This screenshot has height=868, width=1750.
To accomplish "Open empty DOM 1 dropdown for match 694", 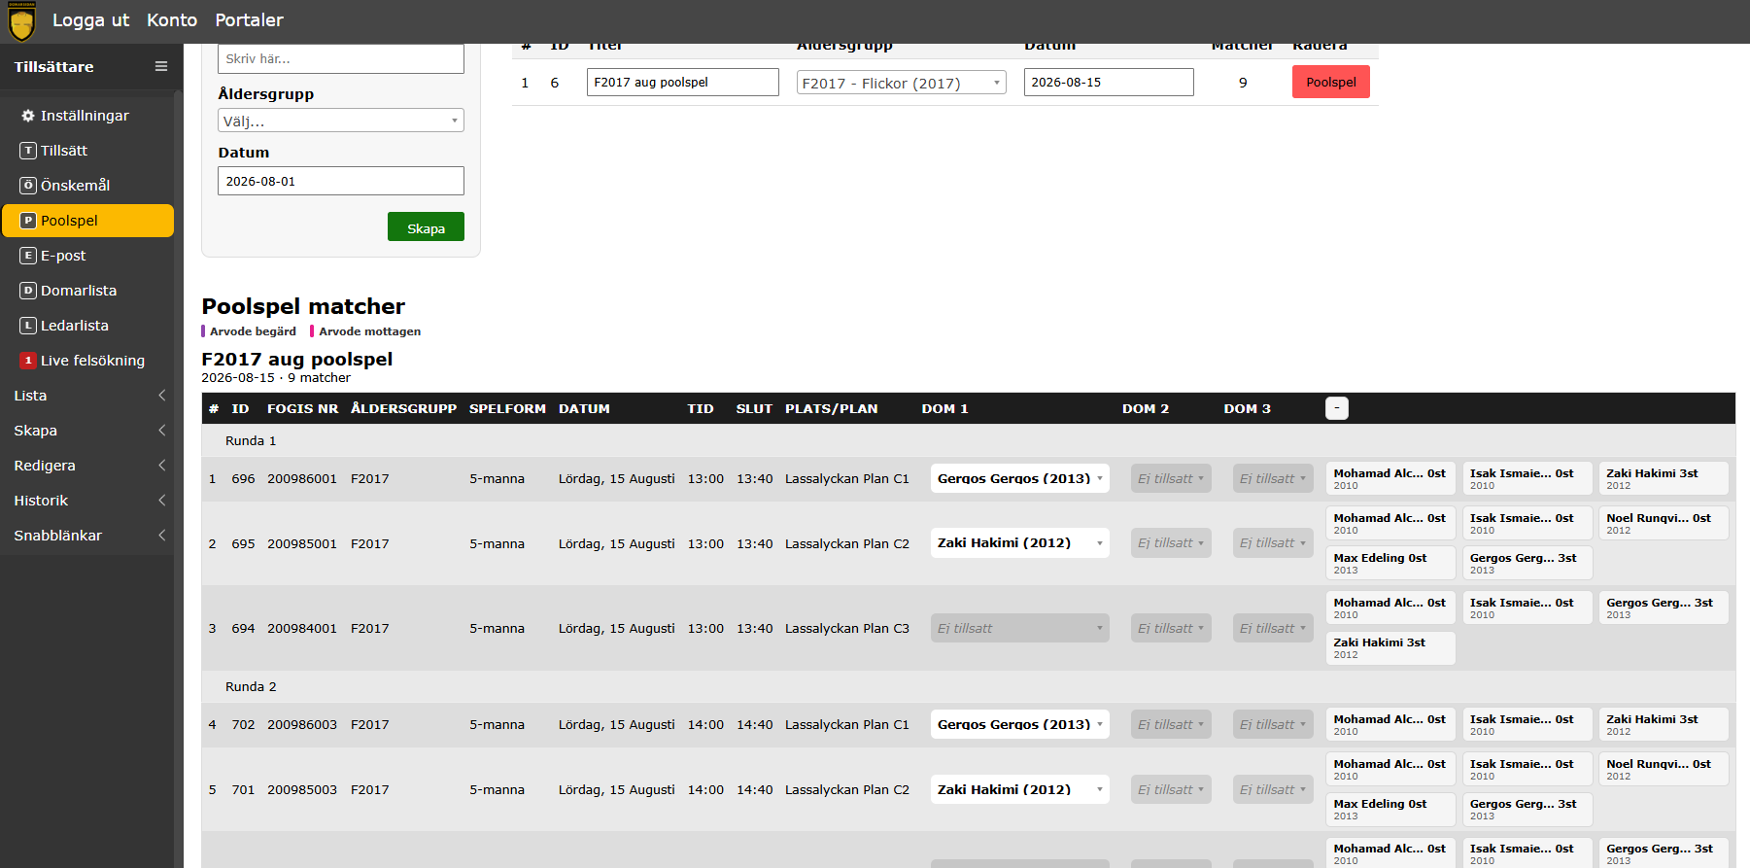I will [x=1019, y=628].
